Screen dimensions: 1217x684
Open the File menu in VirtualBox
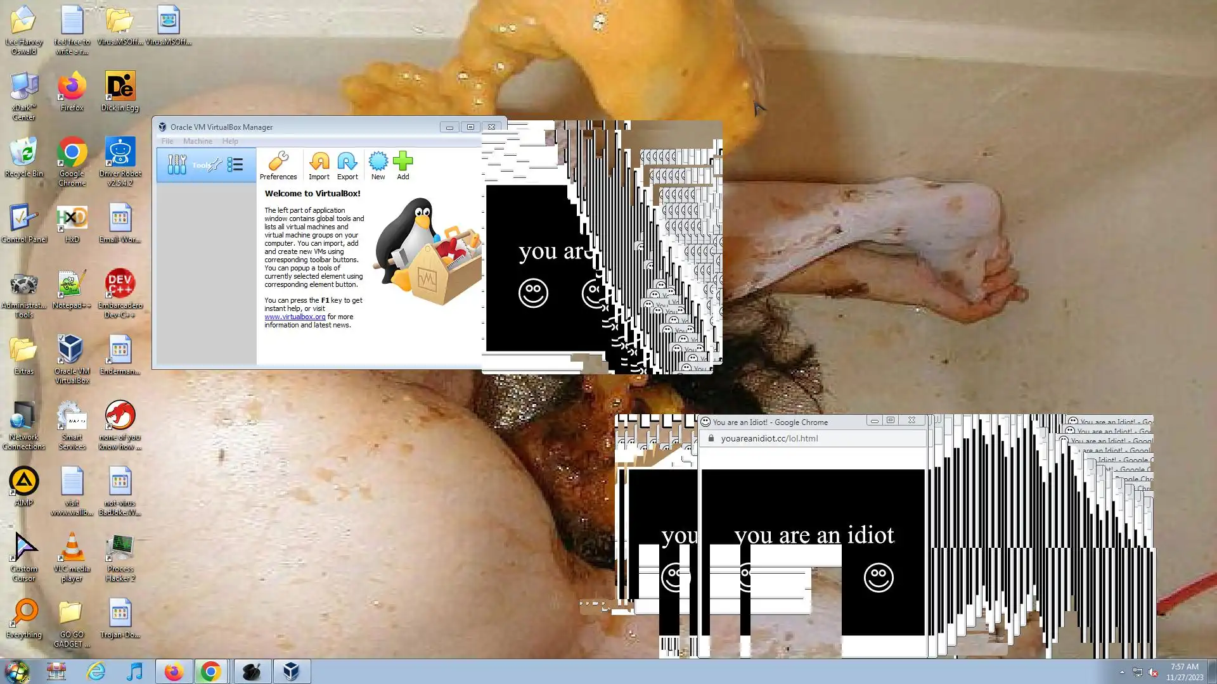[x=167, y=141]
